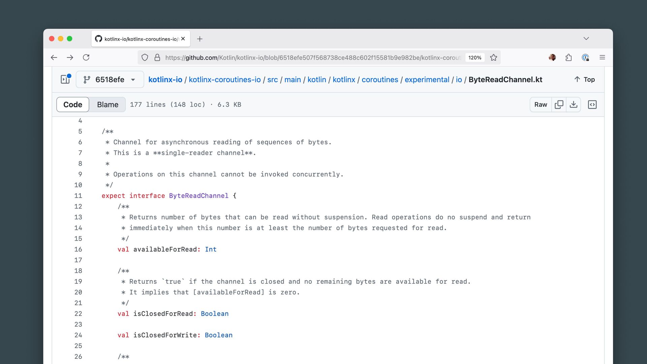
Task: Select line number 16
Action: [78, 249]
